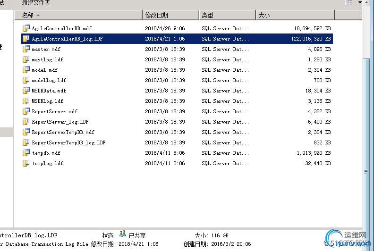
Task: Click the AgileControllerDB.mdf file icon
Action: pyautogui.click(x=26, y=28)
